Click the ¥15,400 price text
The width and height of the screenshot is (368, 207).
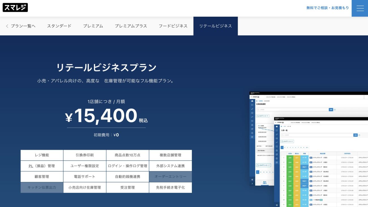point(101,116)
